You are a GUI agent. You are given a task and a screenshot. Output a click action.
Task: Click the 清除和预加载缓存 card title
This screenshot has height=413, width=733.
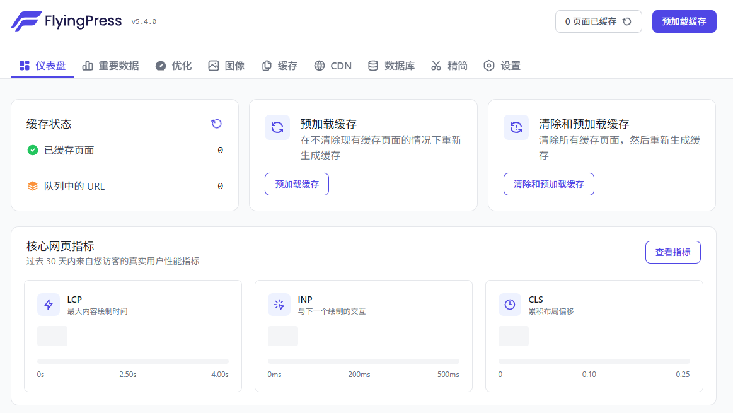584,124
